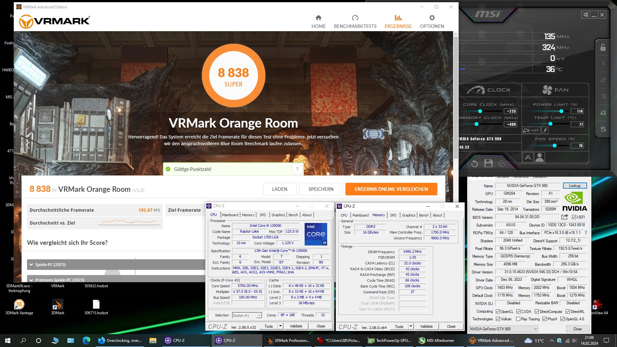Apply Afterburner settings checkmark
The height and width of the screenshot is (347, 617).
502,164
